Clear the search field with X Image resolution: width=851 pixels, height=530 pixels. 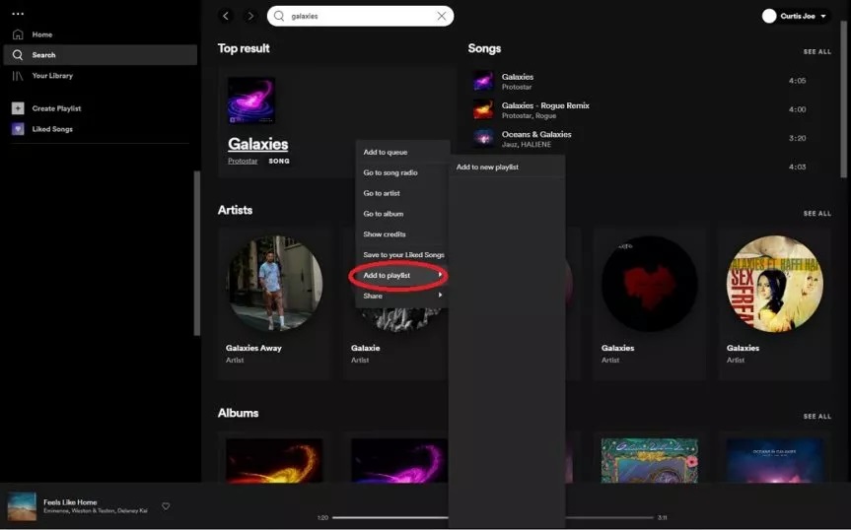pyautogui.click(x=442, y=17)
